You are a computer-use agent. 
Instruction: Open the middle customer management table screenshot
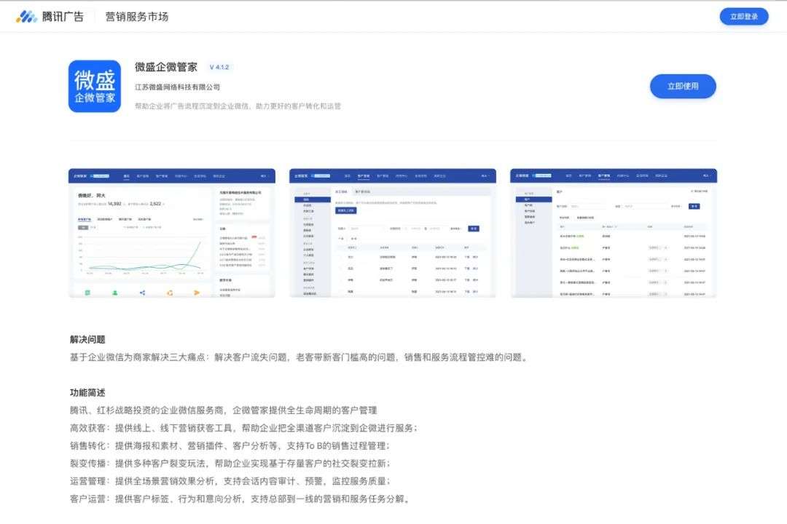(x=393, y=233)
